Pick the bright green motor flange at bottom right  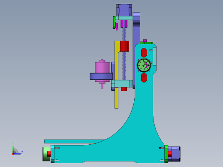click(x=166, y=154)
